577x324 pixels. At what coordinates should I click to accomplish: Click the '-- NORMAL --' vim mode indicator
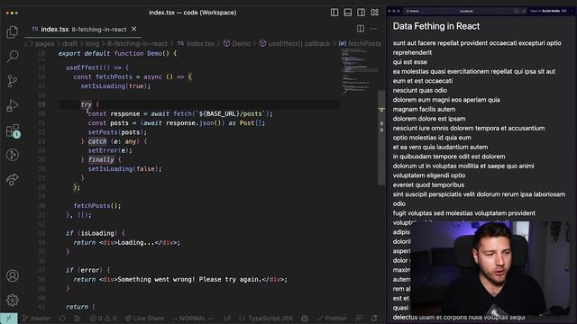click(x=193, y=318)
